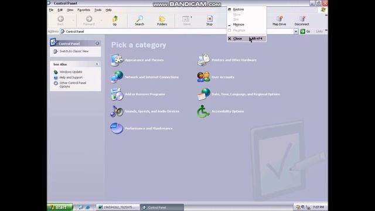
Task: Choose Minimize in the system menu
Action: (247, 25)
